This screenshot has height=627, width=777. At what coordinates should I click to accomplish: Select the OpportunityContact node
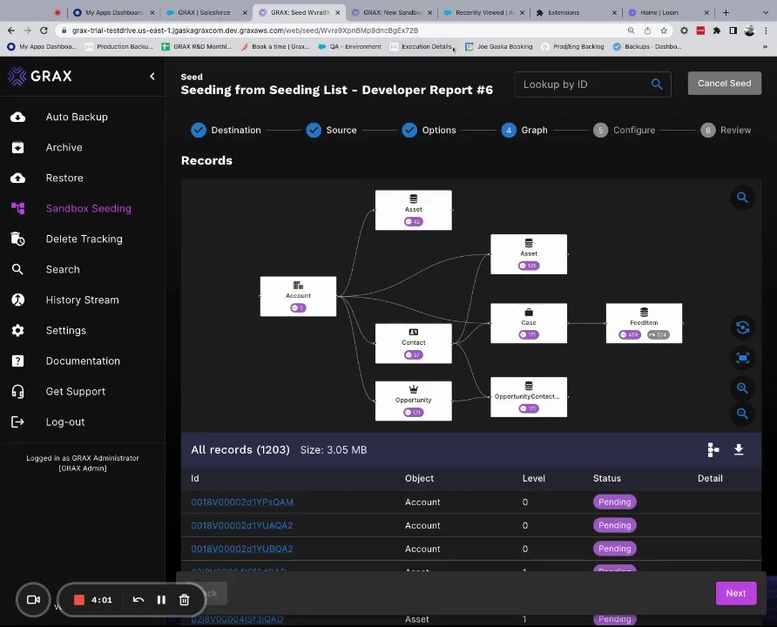[529, 397]
